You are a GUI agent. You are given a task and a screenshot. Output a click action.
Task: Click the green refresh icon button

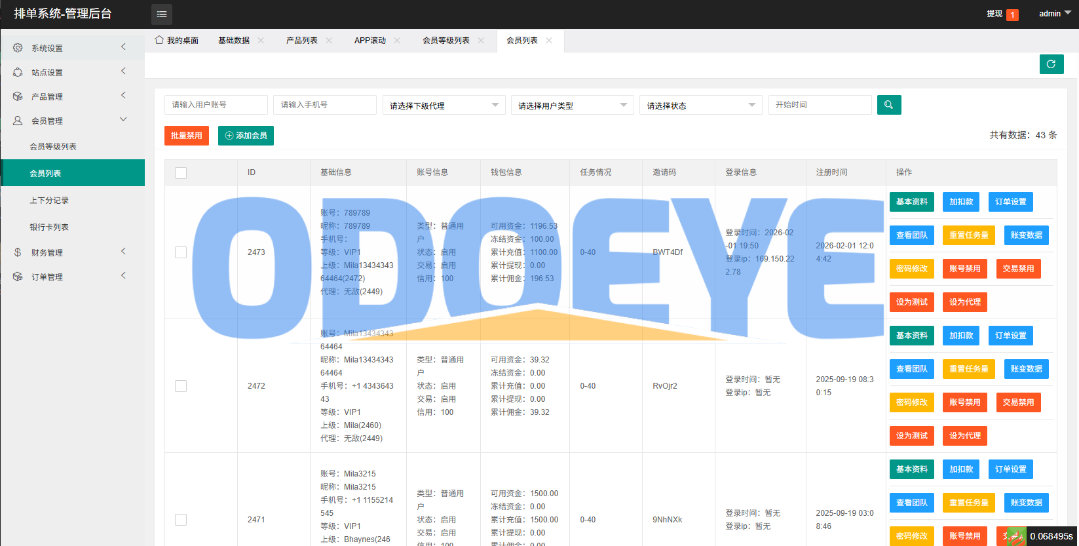point(1051,64)
